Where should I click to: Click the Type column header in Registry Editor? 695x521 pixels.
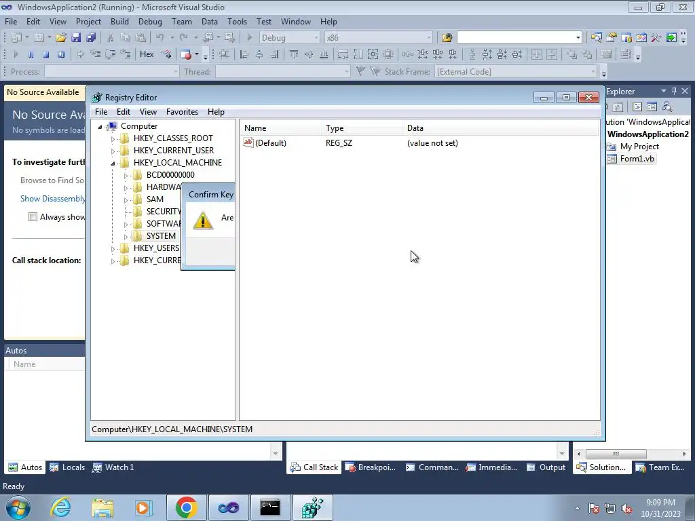(362, 128)
